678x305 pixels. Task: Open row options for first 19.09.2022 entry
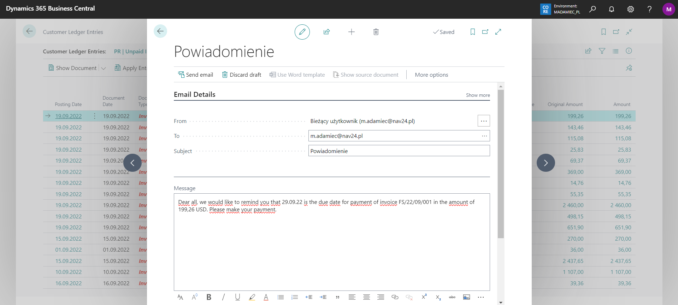click(x=95, y=116)
